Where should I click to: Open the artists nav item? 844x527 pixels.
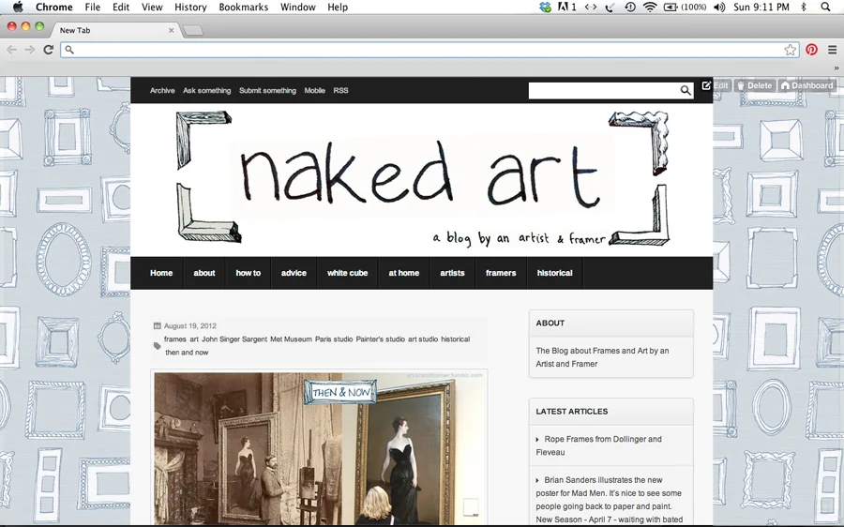click(x=452, y=273)
